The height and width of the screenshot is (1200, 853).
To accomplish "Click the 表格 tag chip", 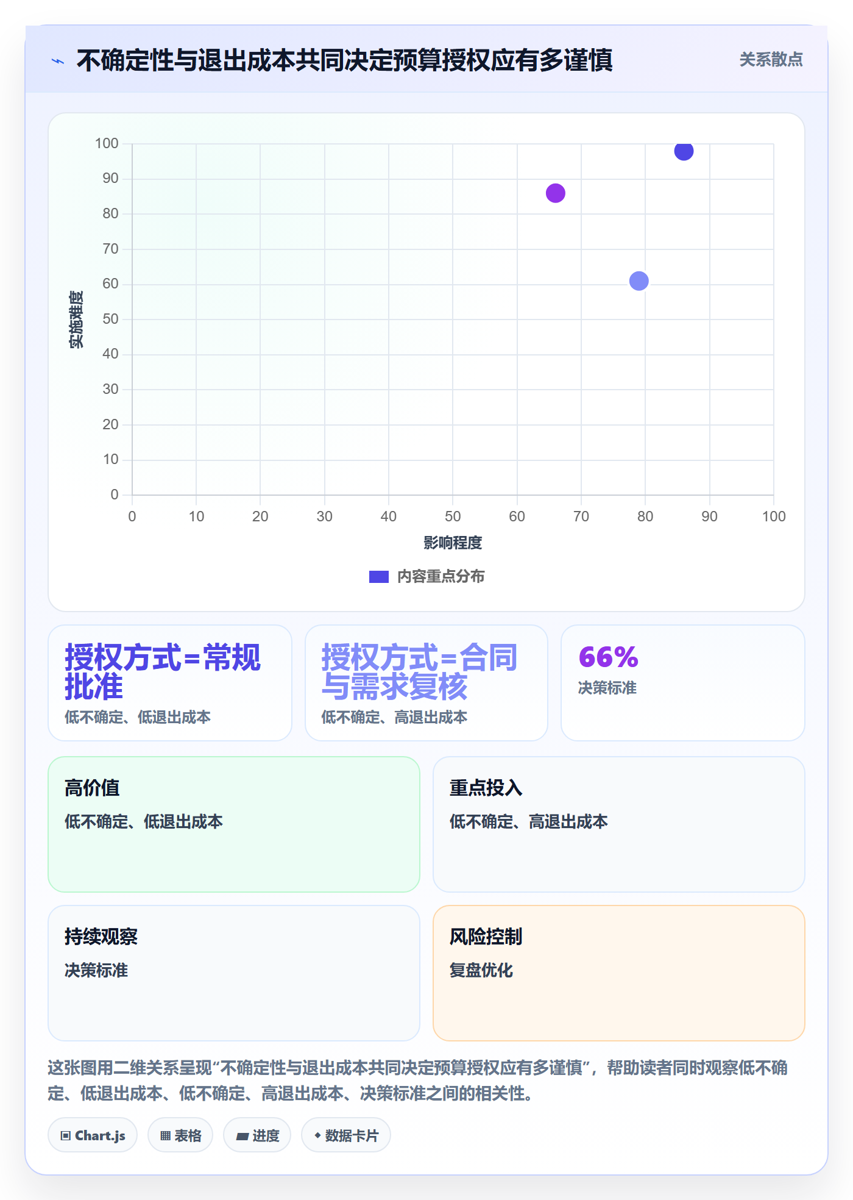I will [x=180, y=1135].
